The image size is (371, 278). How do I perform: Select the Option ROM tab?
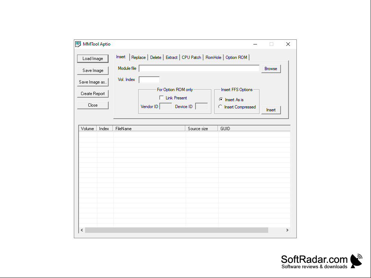(x=236, y=57)
